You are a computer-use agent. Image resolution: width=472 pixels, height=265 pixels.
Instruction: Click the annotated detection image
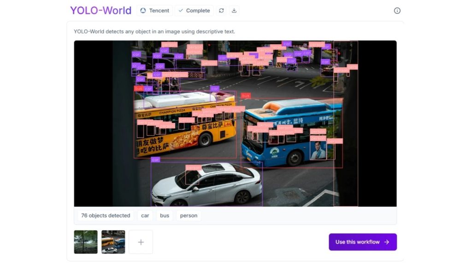click(x=235, y=123)
